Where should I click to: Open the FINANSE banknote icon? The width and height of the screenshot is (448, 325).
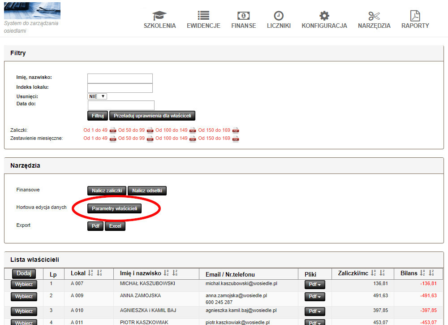(x=243, y=15)
